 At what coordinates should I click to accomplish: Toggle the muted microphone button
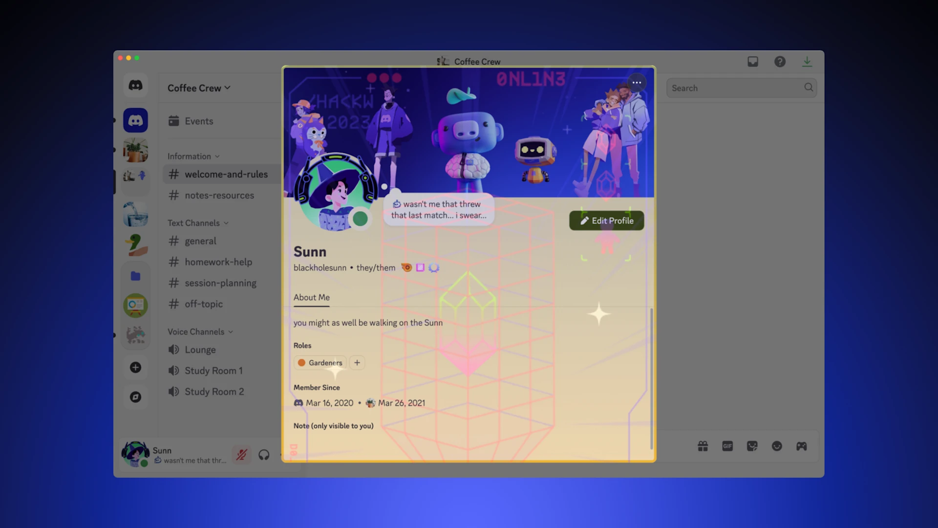[x=241, y=455]
